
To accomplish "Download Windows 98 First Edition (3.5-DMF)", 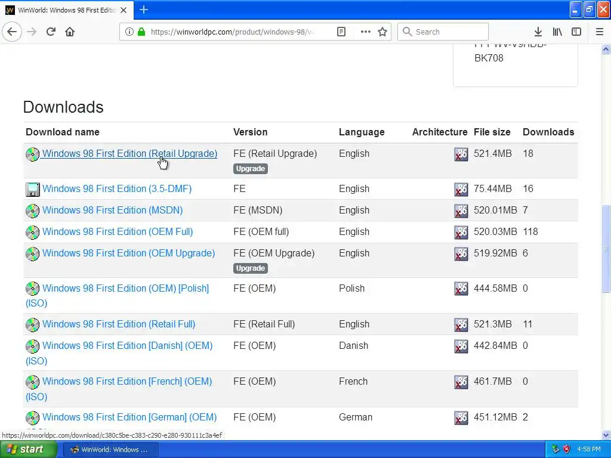I will coord(117,189).
